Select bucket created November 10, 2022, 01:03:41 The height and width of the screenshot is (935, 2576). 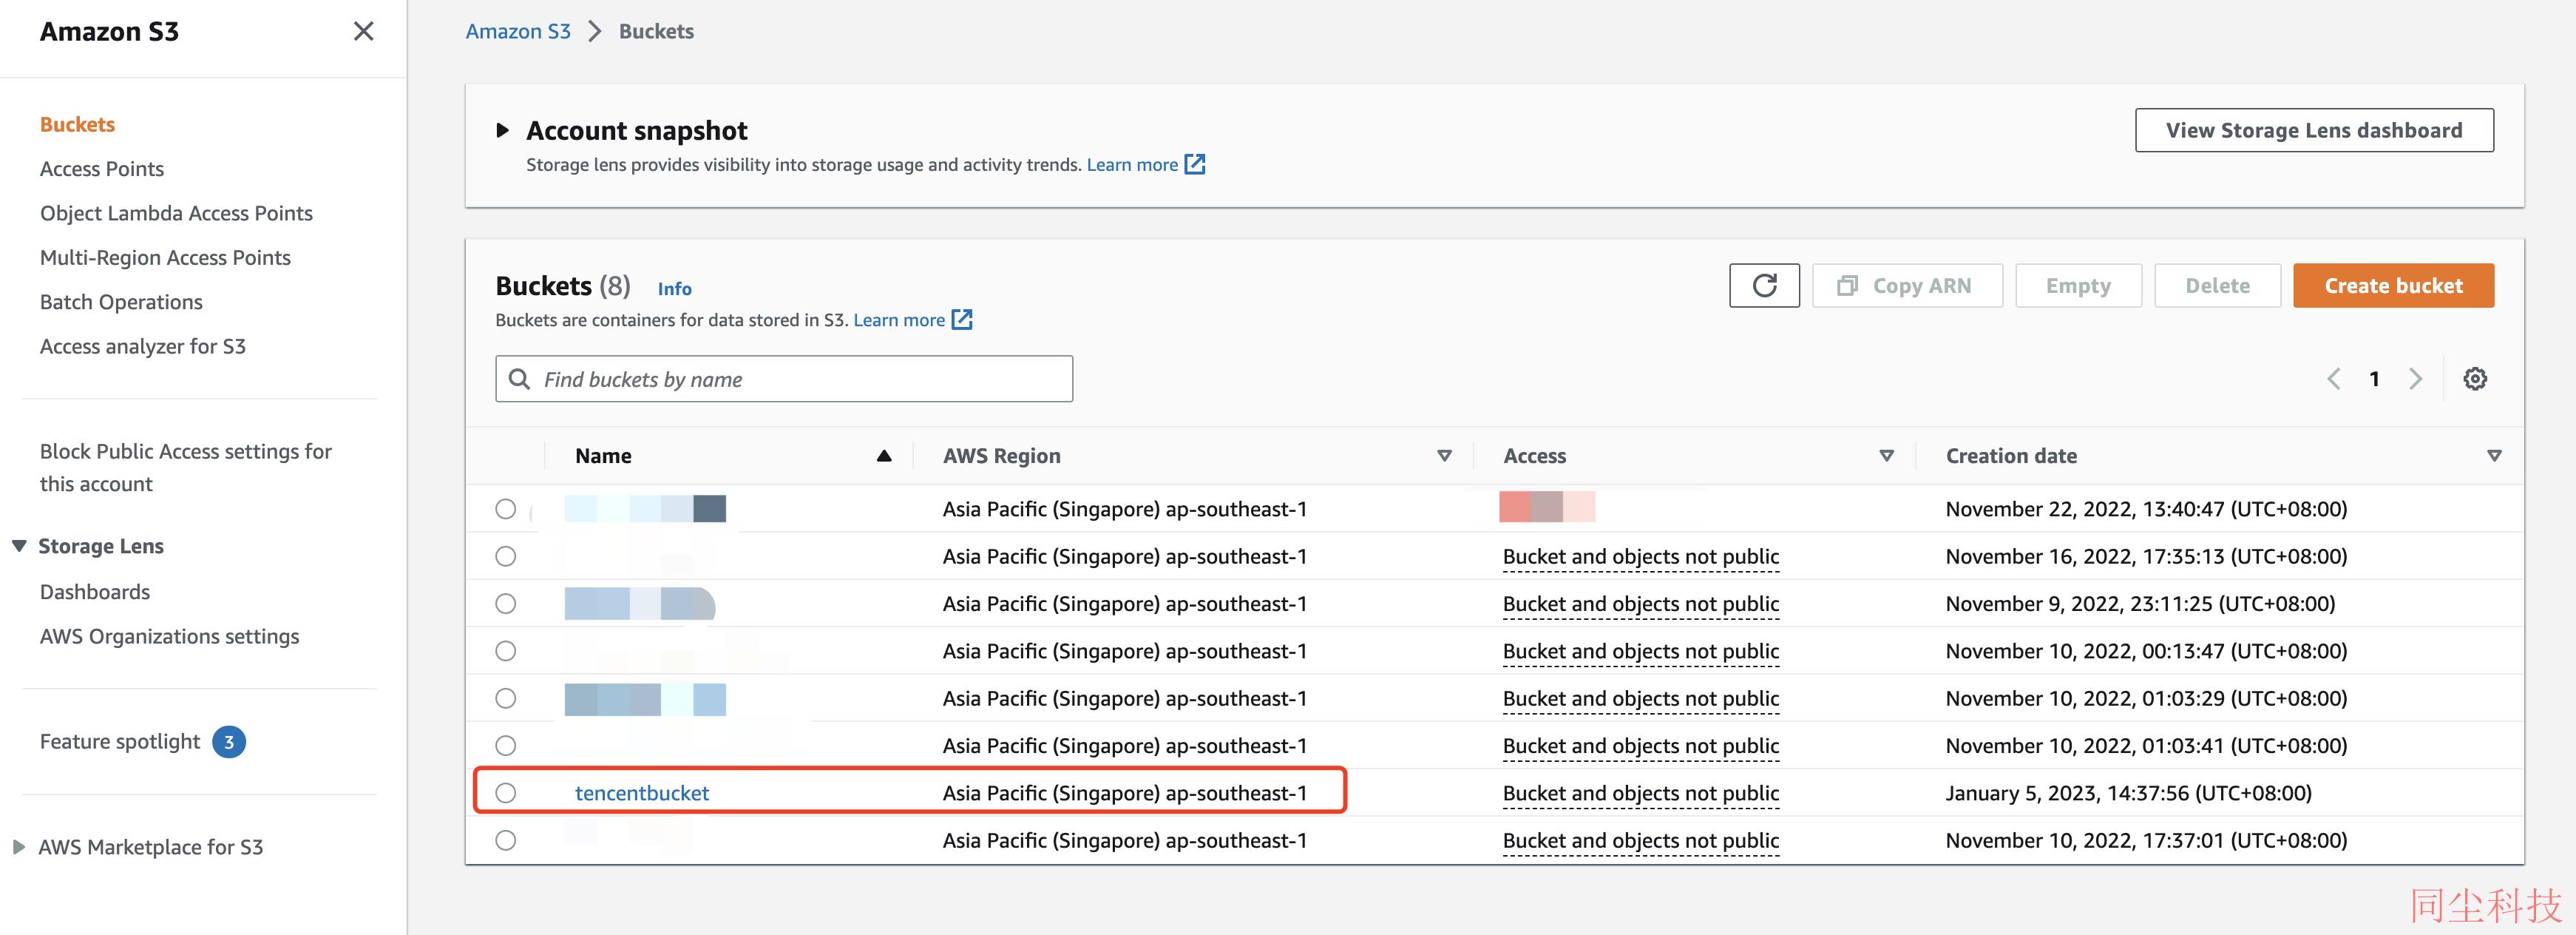506,746
